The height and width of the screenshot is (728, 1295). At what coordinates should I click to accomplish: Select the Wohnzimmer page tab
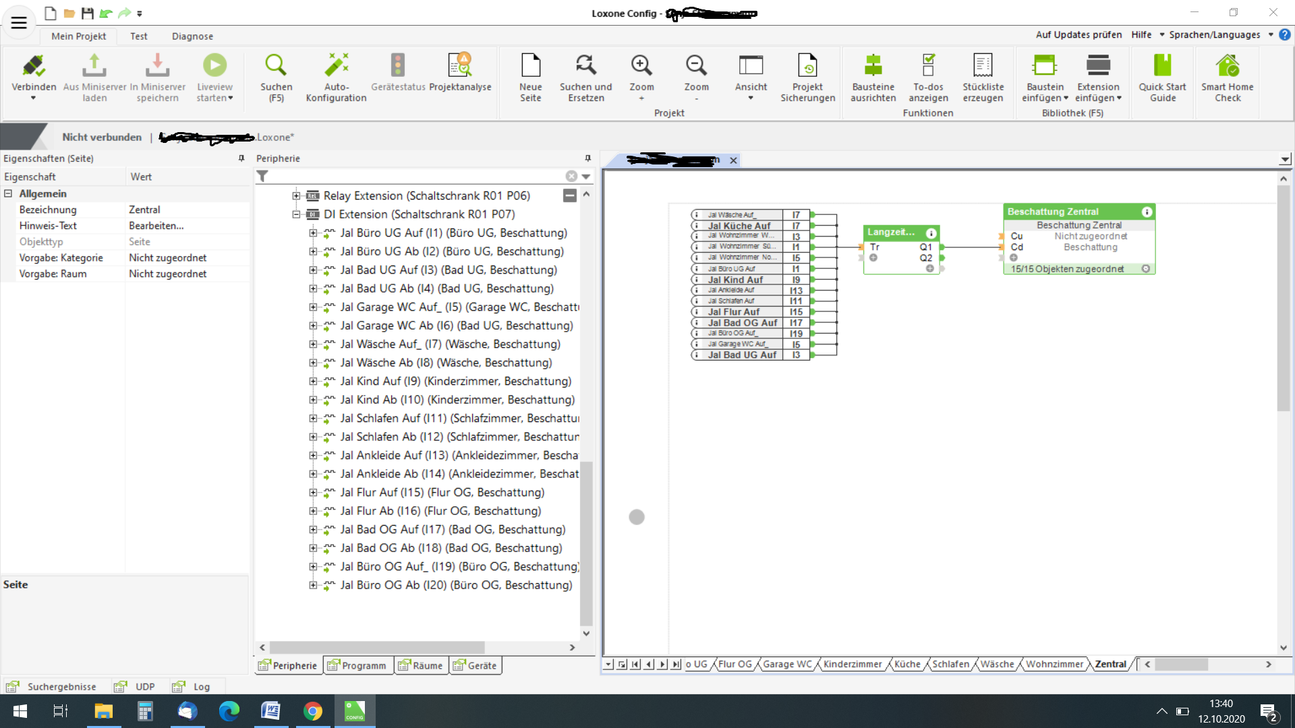pyautogui.click(x=1054, y=664)
